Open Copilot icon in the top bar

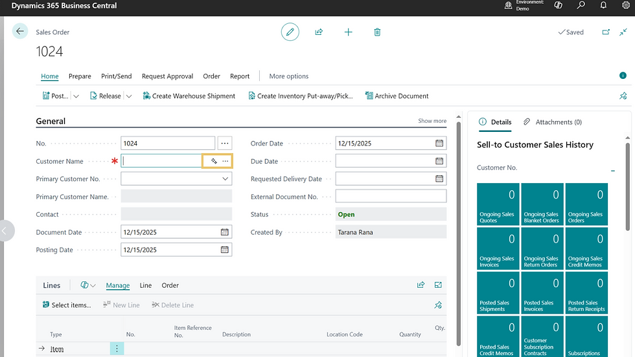559,5
